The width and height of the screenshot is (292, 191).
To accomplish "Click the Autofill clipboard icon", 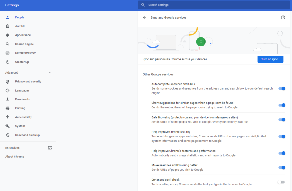I will tap(7, 26).
